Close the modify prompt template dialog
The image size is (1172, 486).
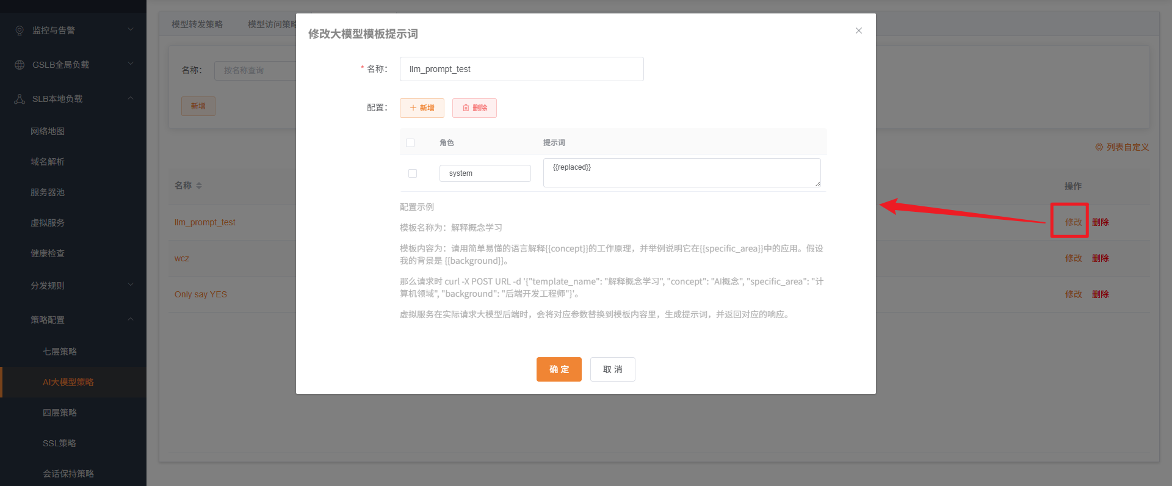click(858, 31)
